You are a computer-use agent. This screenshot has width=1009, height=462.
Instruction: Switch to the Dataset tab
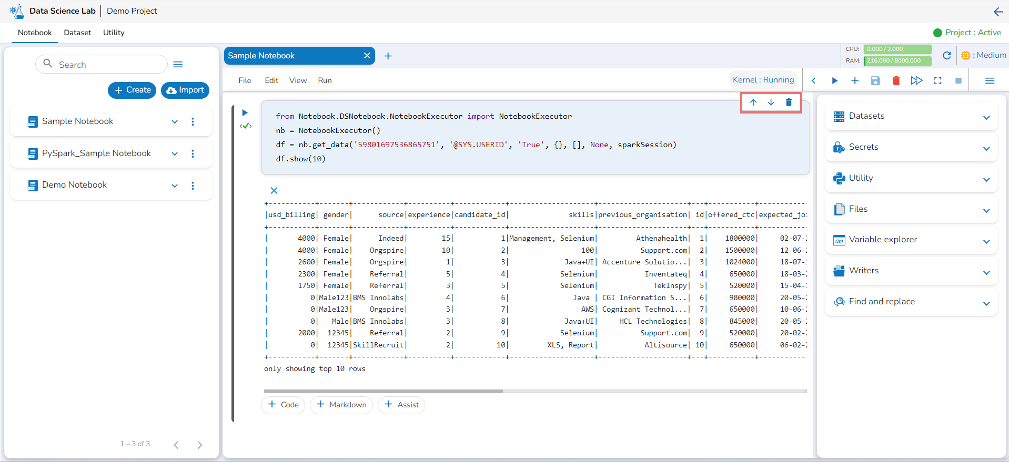point(77,33)
